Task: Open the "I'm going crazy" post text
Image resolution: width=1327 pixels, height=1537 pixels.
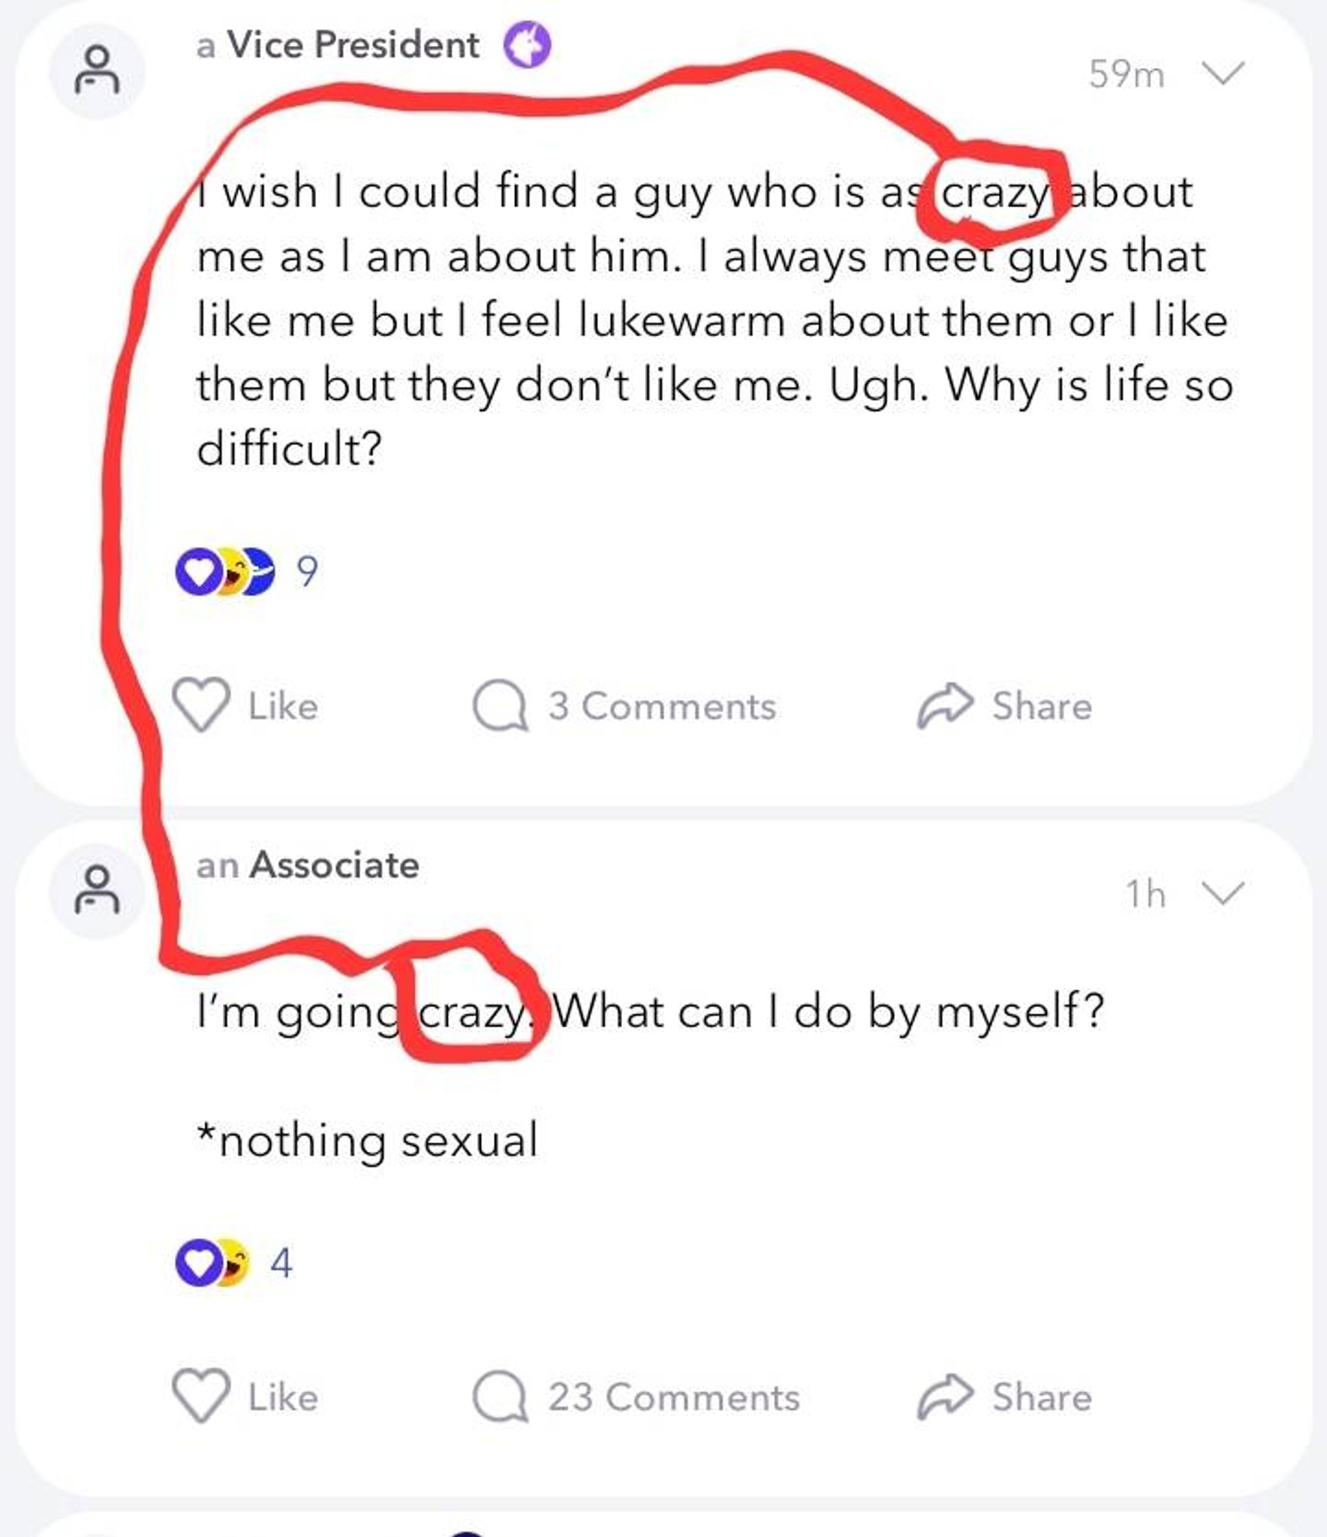Action: [650, 1012]
